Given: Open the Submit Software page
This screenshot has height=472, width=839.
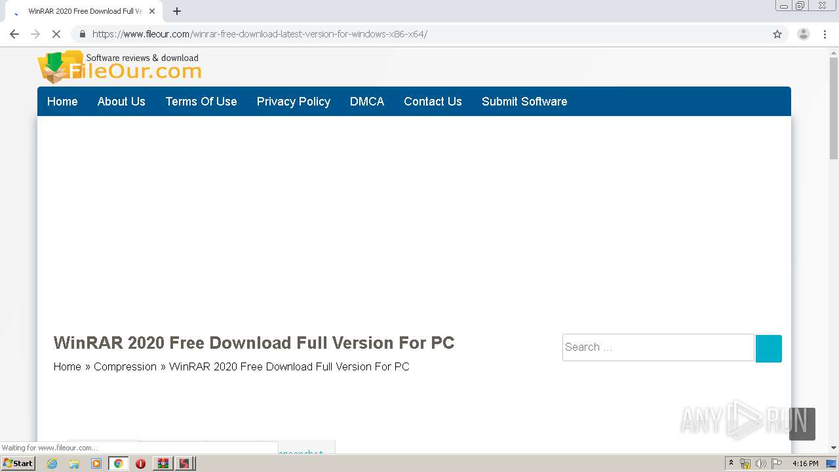Looking at the screenshot, I should [x=524, y=102].
